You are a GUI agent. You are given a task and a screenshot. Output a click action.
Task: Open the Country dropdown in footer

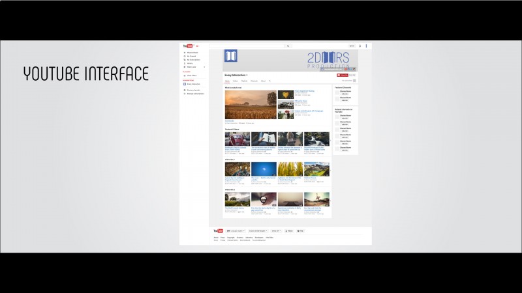[258, 231]
